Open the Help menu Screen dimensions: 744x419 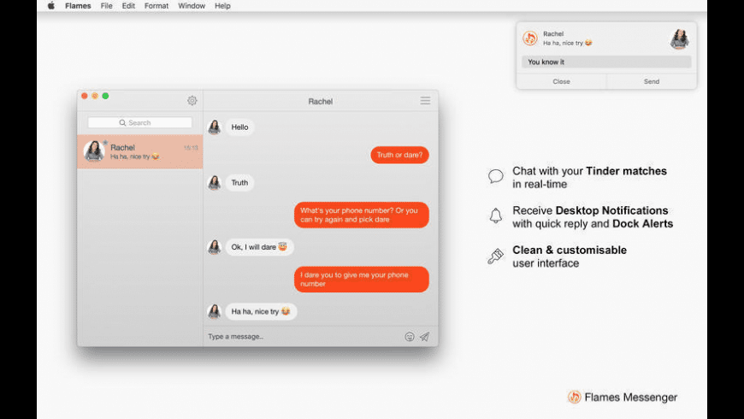222,6
